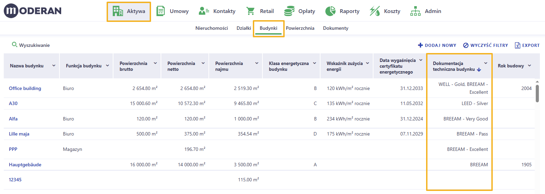Open the 12345 building link
Image resolution: width=545 pixels, height=194 pixels.
tap(15, 180)
